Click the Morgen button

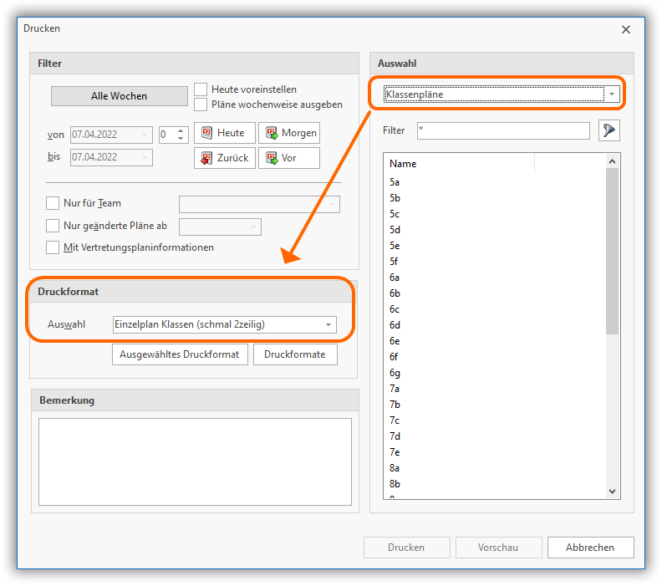pos(289,133)
